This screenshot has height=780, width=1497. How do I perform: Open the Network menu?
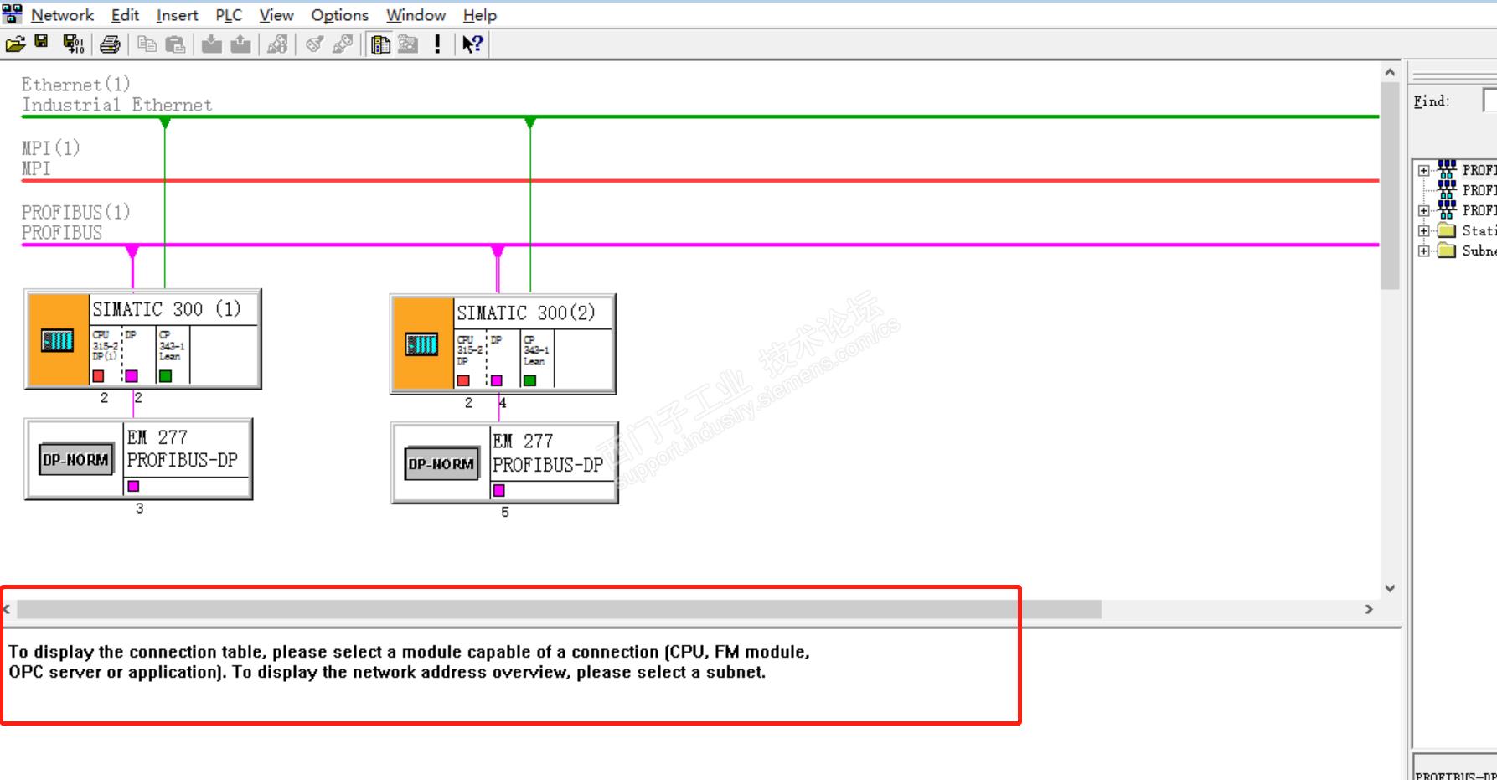(x=62, y=15)
